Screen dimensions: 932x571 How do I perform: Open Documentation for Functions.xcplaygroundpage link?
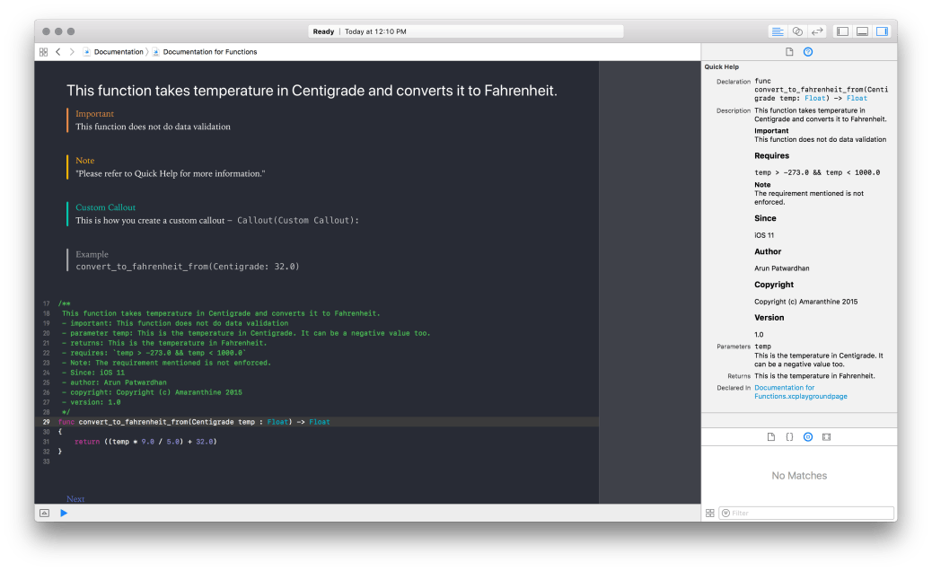(801, 391)
